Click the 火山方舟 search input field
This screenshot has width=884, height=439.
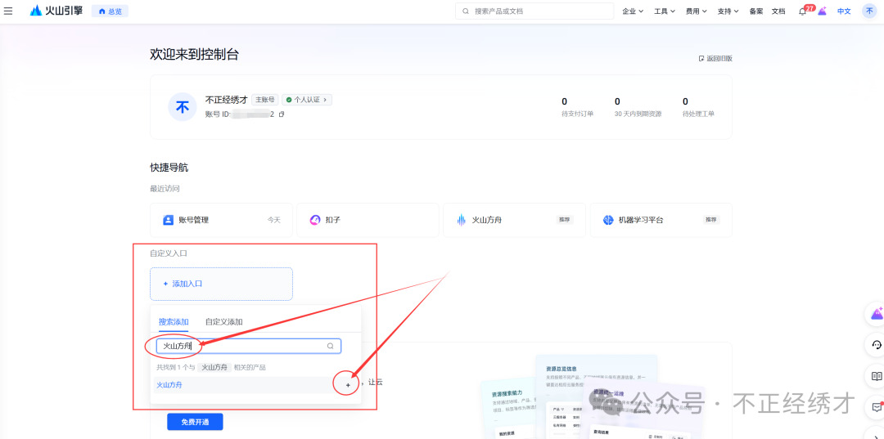pos(249,346)
